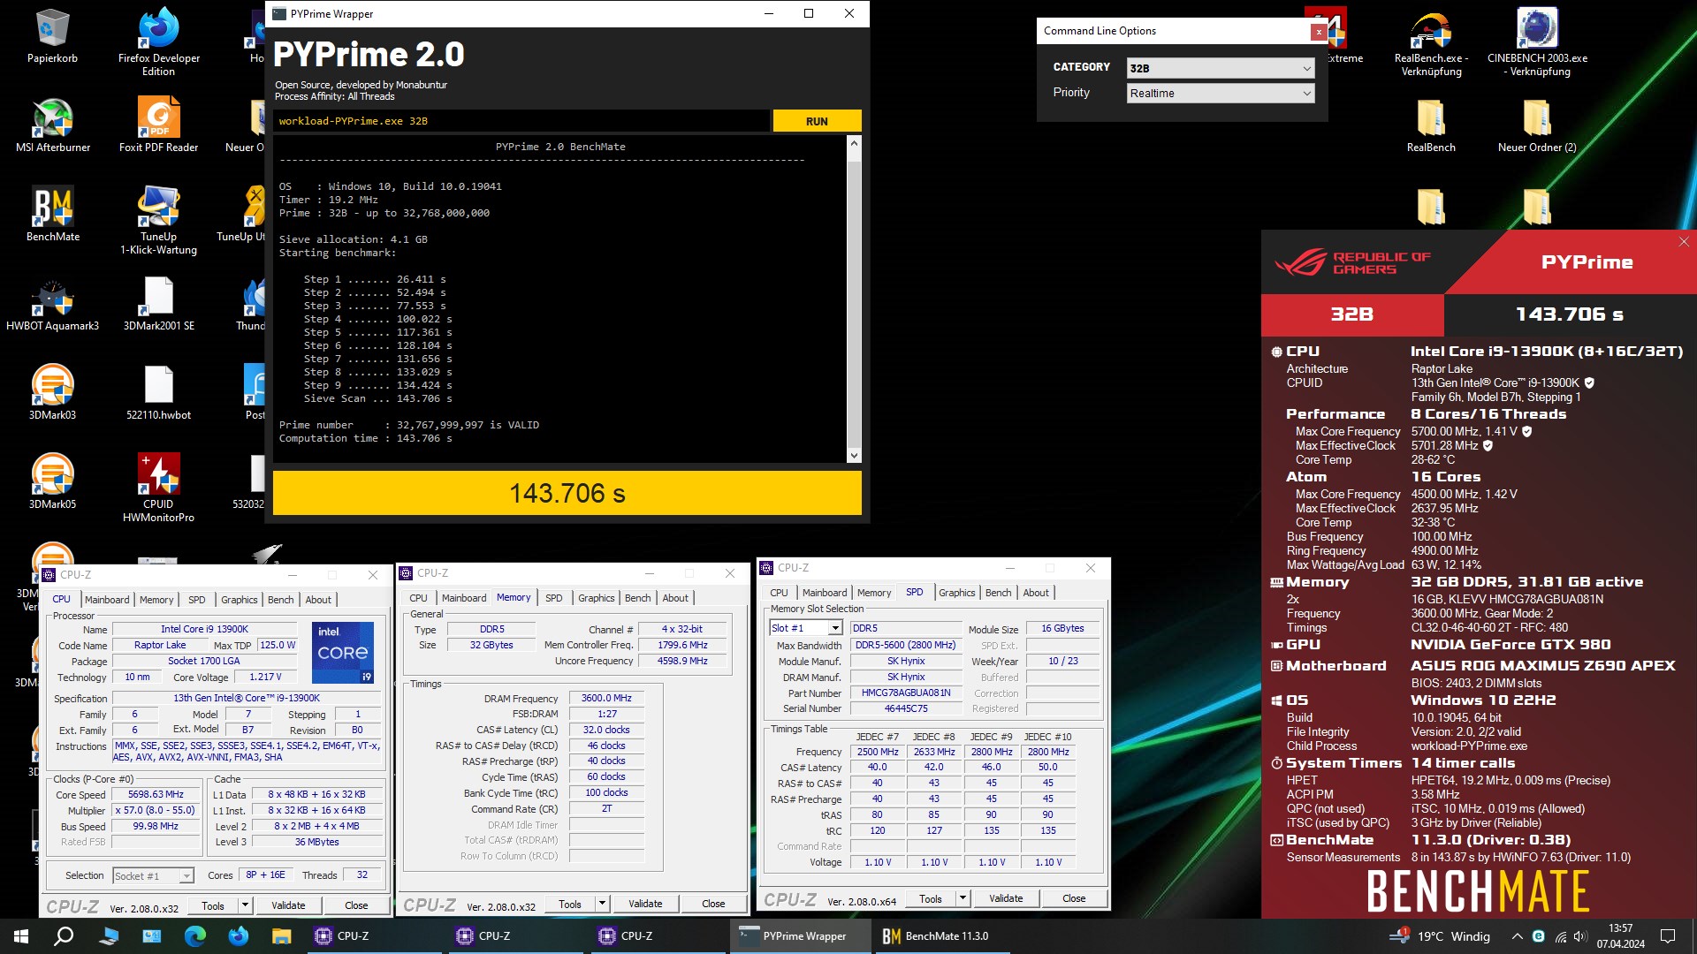Screen dimensions: 1697x954
Task: Open File Explorer from taskbar
Action: point(281,935)
